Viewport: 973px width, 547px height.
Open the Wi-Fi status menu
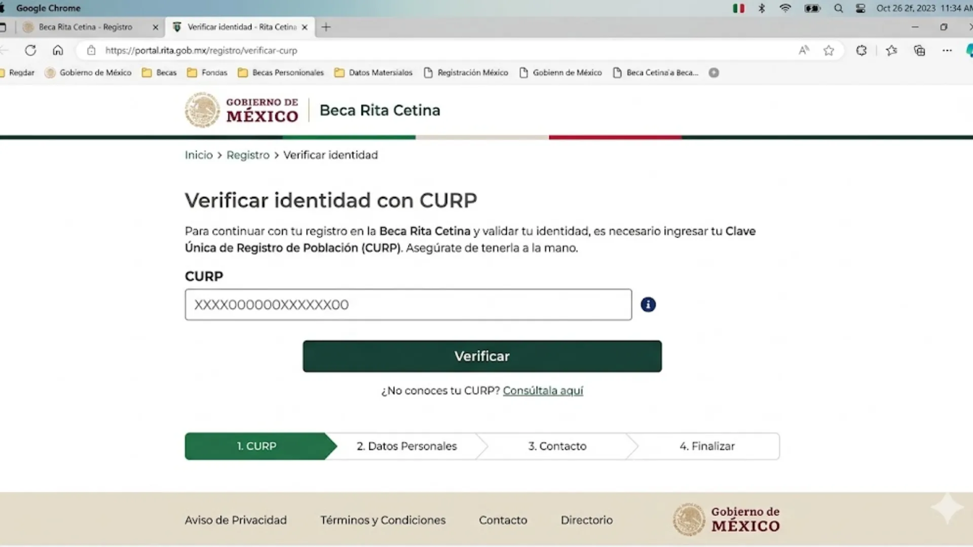[x=785, y=8]
